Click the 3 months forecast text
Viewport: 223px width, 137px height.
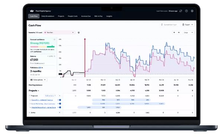(x=36, y=71)
